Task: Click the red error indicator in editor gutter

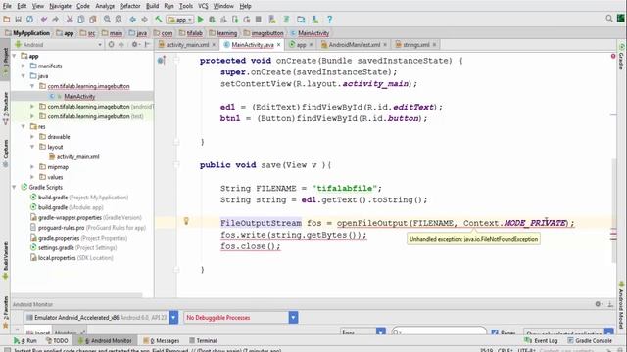Action: pyautogui.click(x=613, y=57)
